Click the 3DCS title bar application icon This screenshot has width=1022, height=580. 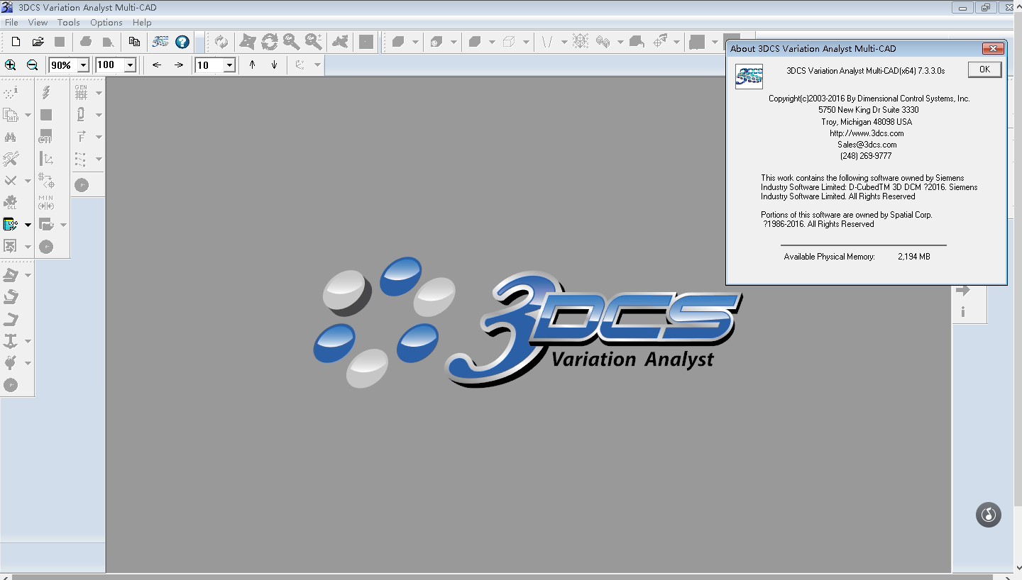(x=7, y=8)
